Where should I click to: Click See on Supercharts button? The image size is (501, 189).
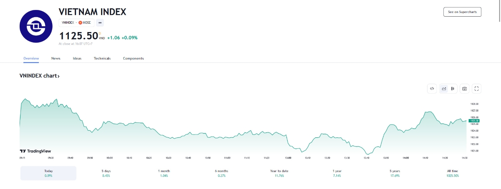tap(462, 12)
